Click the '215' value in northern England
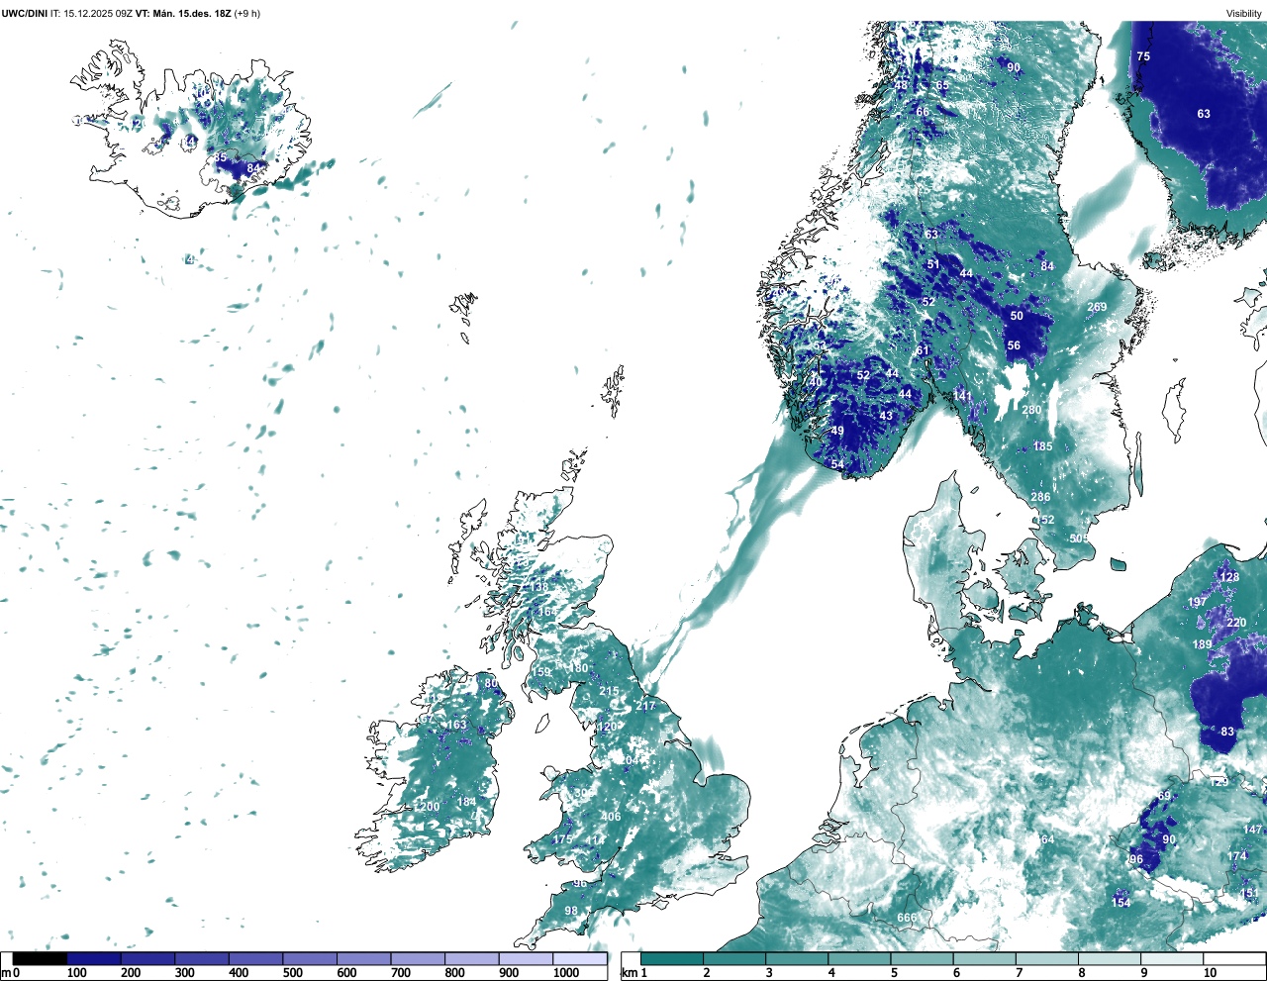Screen dimensions: 1267x981 [609, 692]
